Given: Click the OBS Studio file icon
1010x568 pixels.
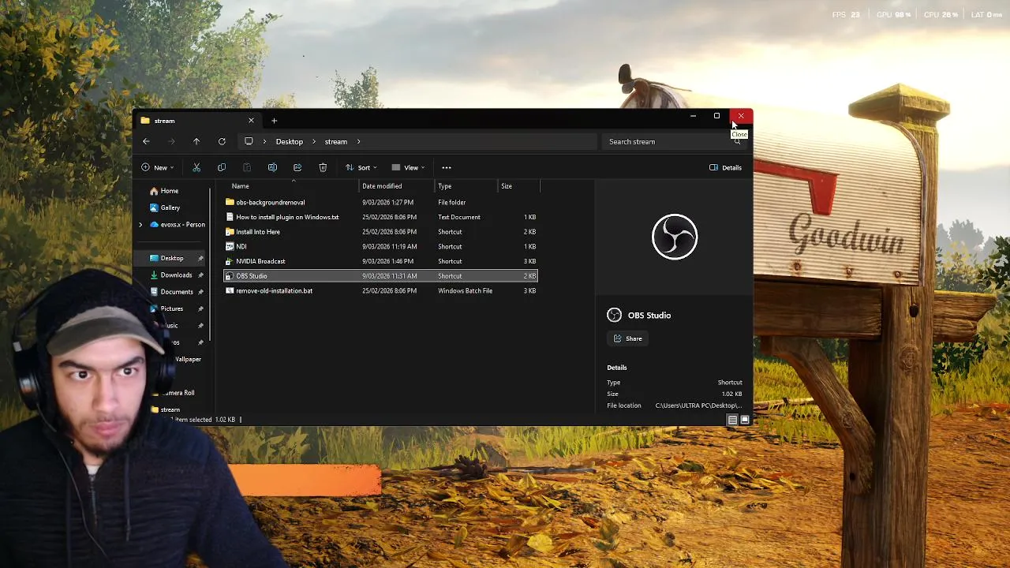Looking at the screenshot, I should pos(230,276).
